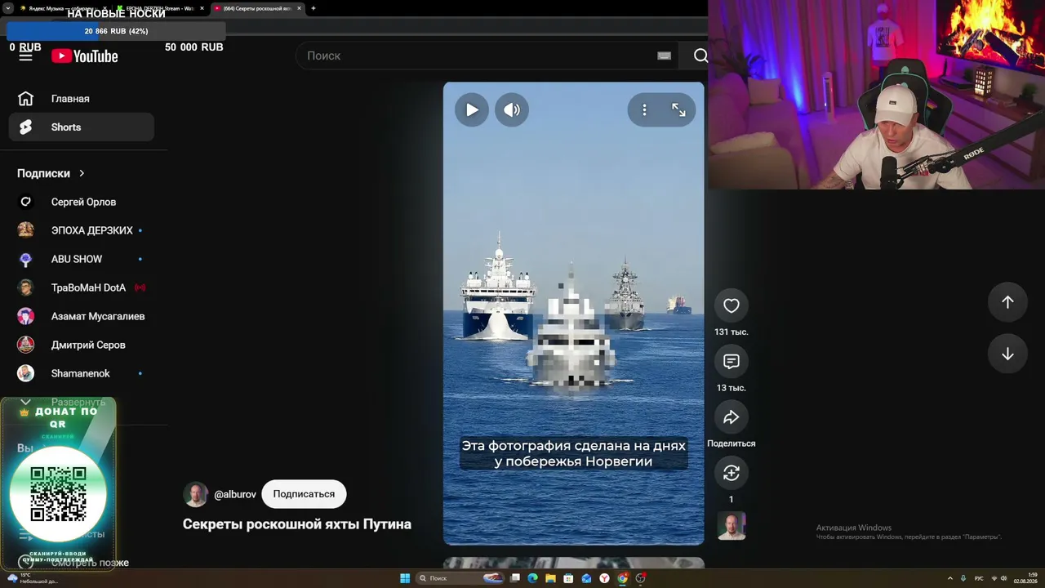
Task: Click the Поделиться label
Action: [731, 443]
